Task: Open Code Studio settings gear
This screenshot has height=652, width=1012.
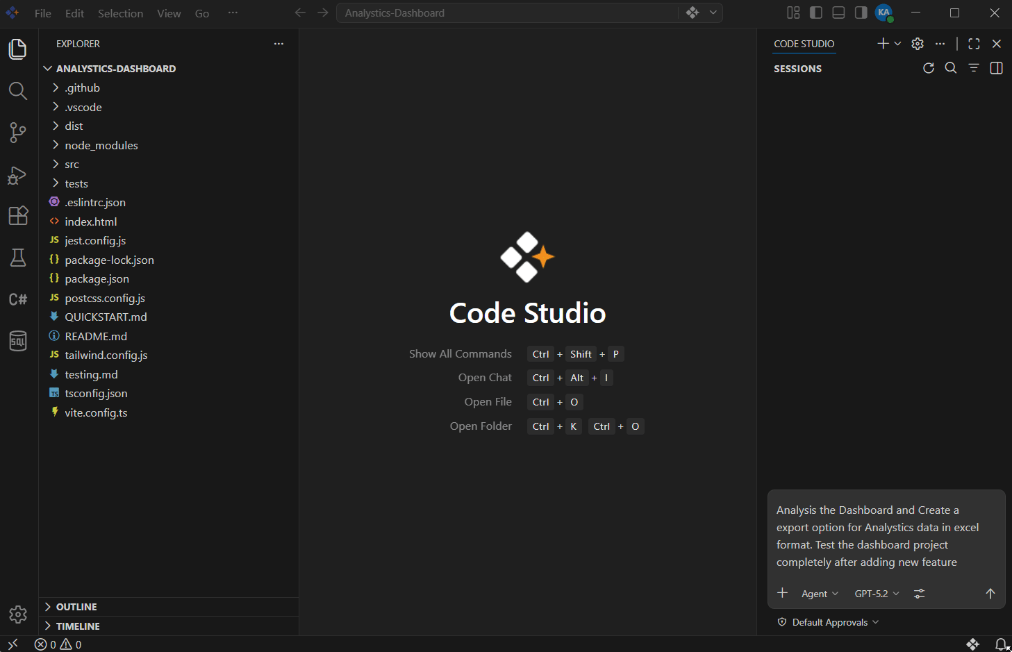Action: [x=918, y=44]
